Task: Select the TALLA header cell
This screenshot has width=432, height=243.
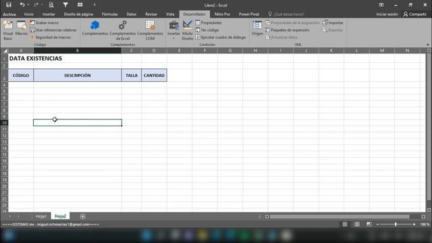Action: coord(132,75)
